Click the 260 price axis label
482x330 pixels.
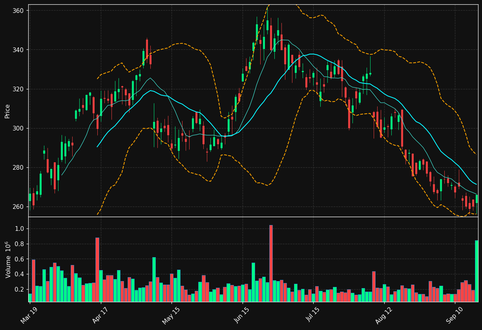[19, 207]
